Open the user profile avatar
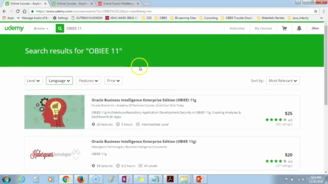Image resolution: width=328 pixels, height=184 pixels. click(315, 29)
